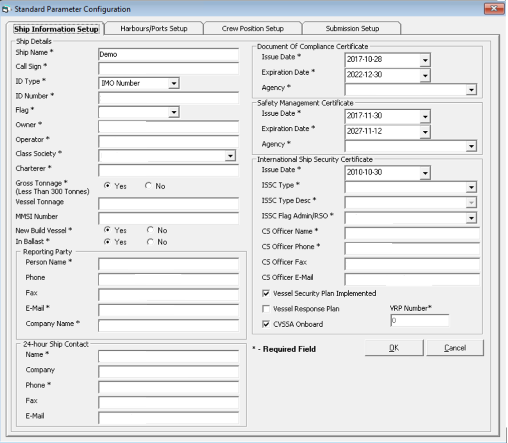Click the application icon in the title bar
This screenshot has height=443, width=508.
click(x=6, y=10)
